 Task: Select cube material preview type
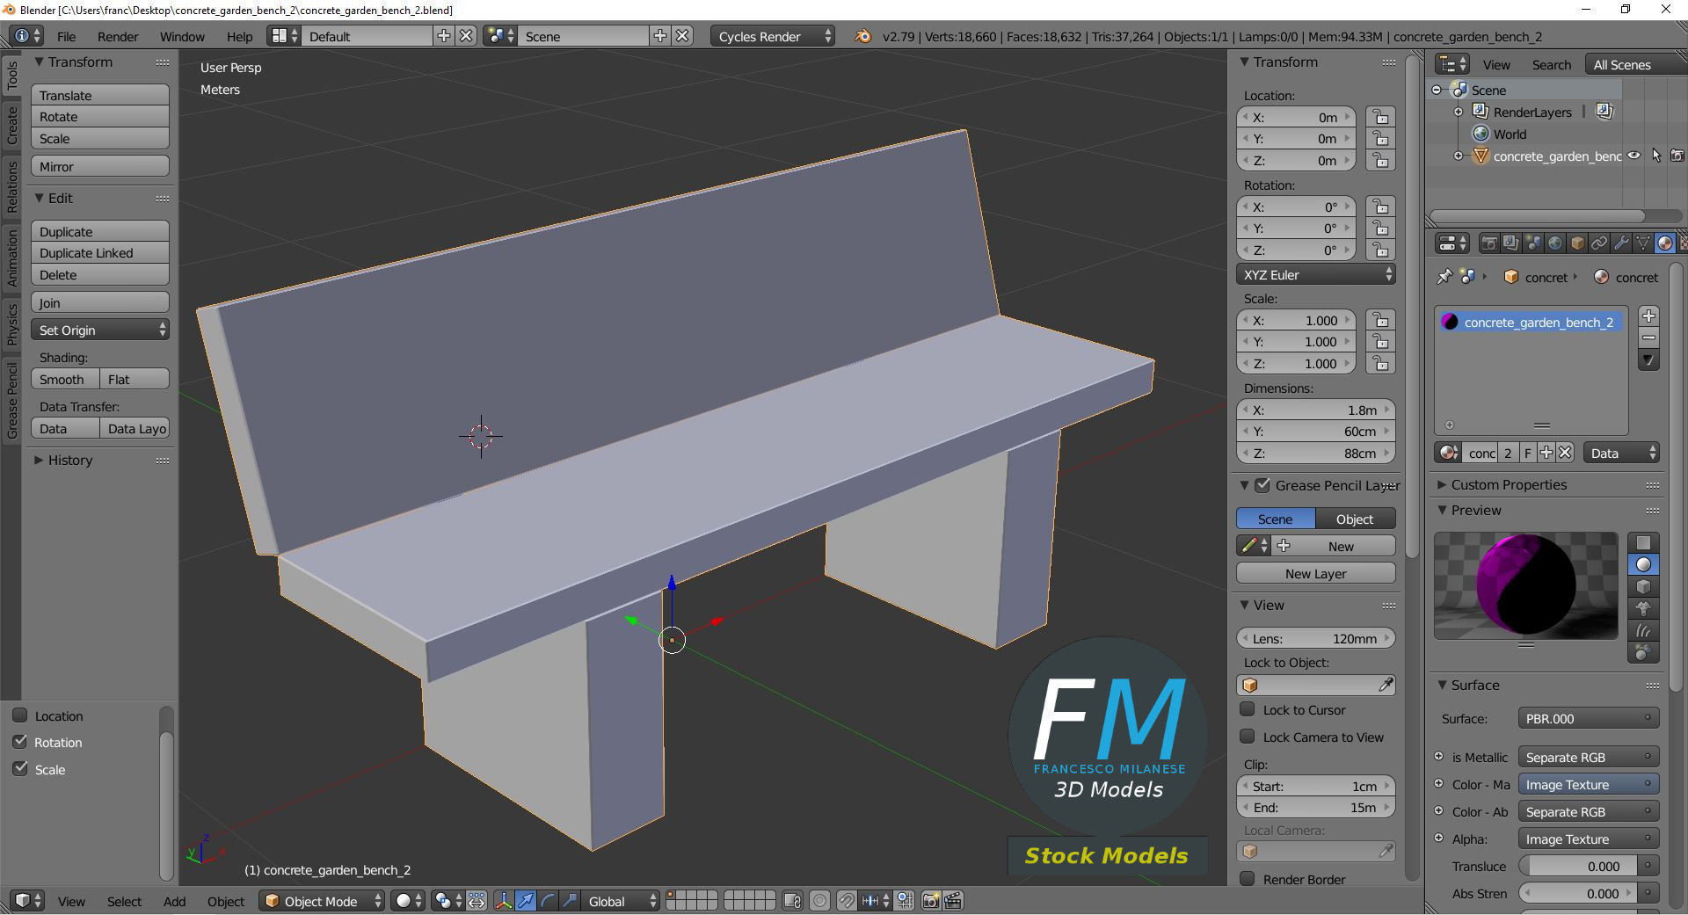pyautogui.click(x=1643, y=586)
